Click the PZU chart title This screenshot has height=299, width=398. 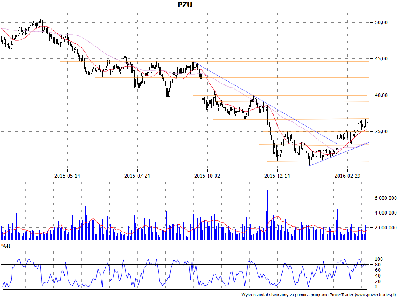[x=185, y=5]
